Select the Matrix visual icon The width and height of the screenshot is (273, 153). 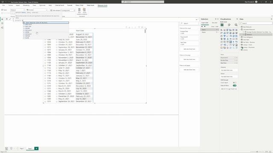click(230, 42)
